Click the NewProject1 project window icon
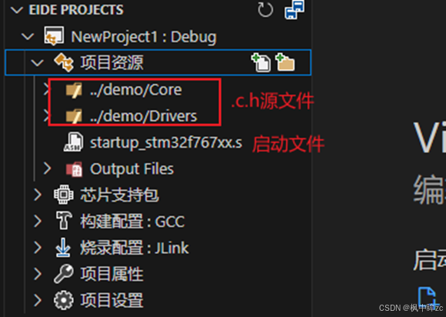The image size is (446, 317). (54, 36)
